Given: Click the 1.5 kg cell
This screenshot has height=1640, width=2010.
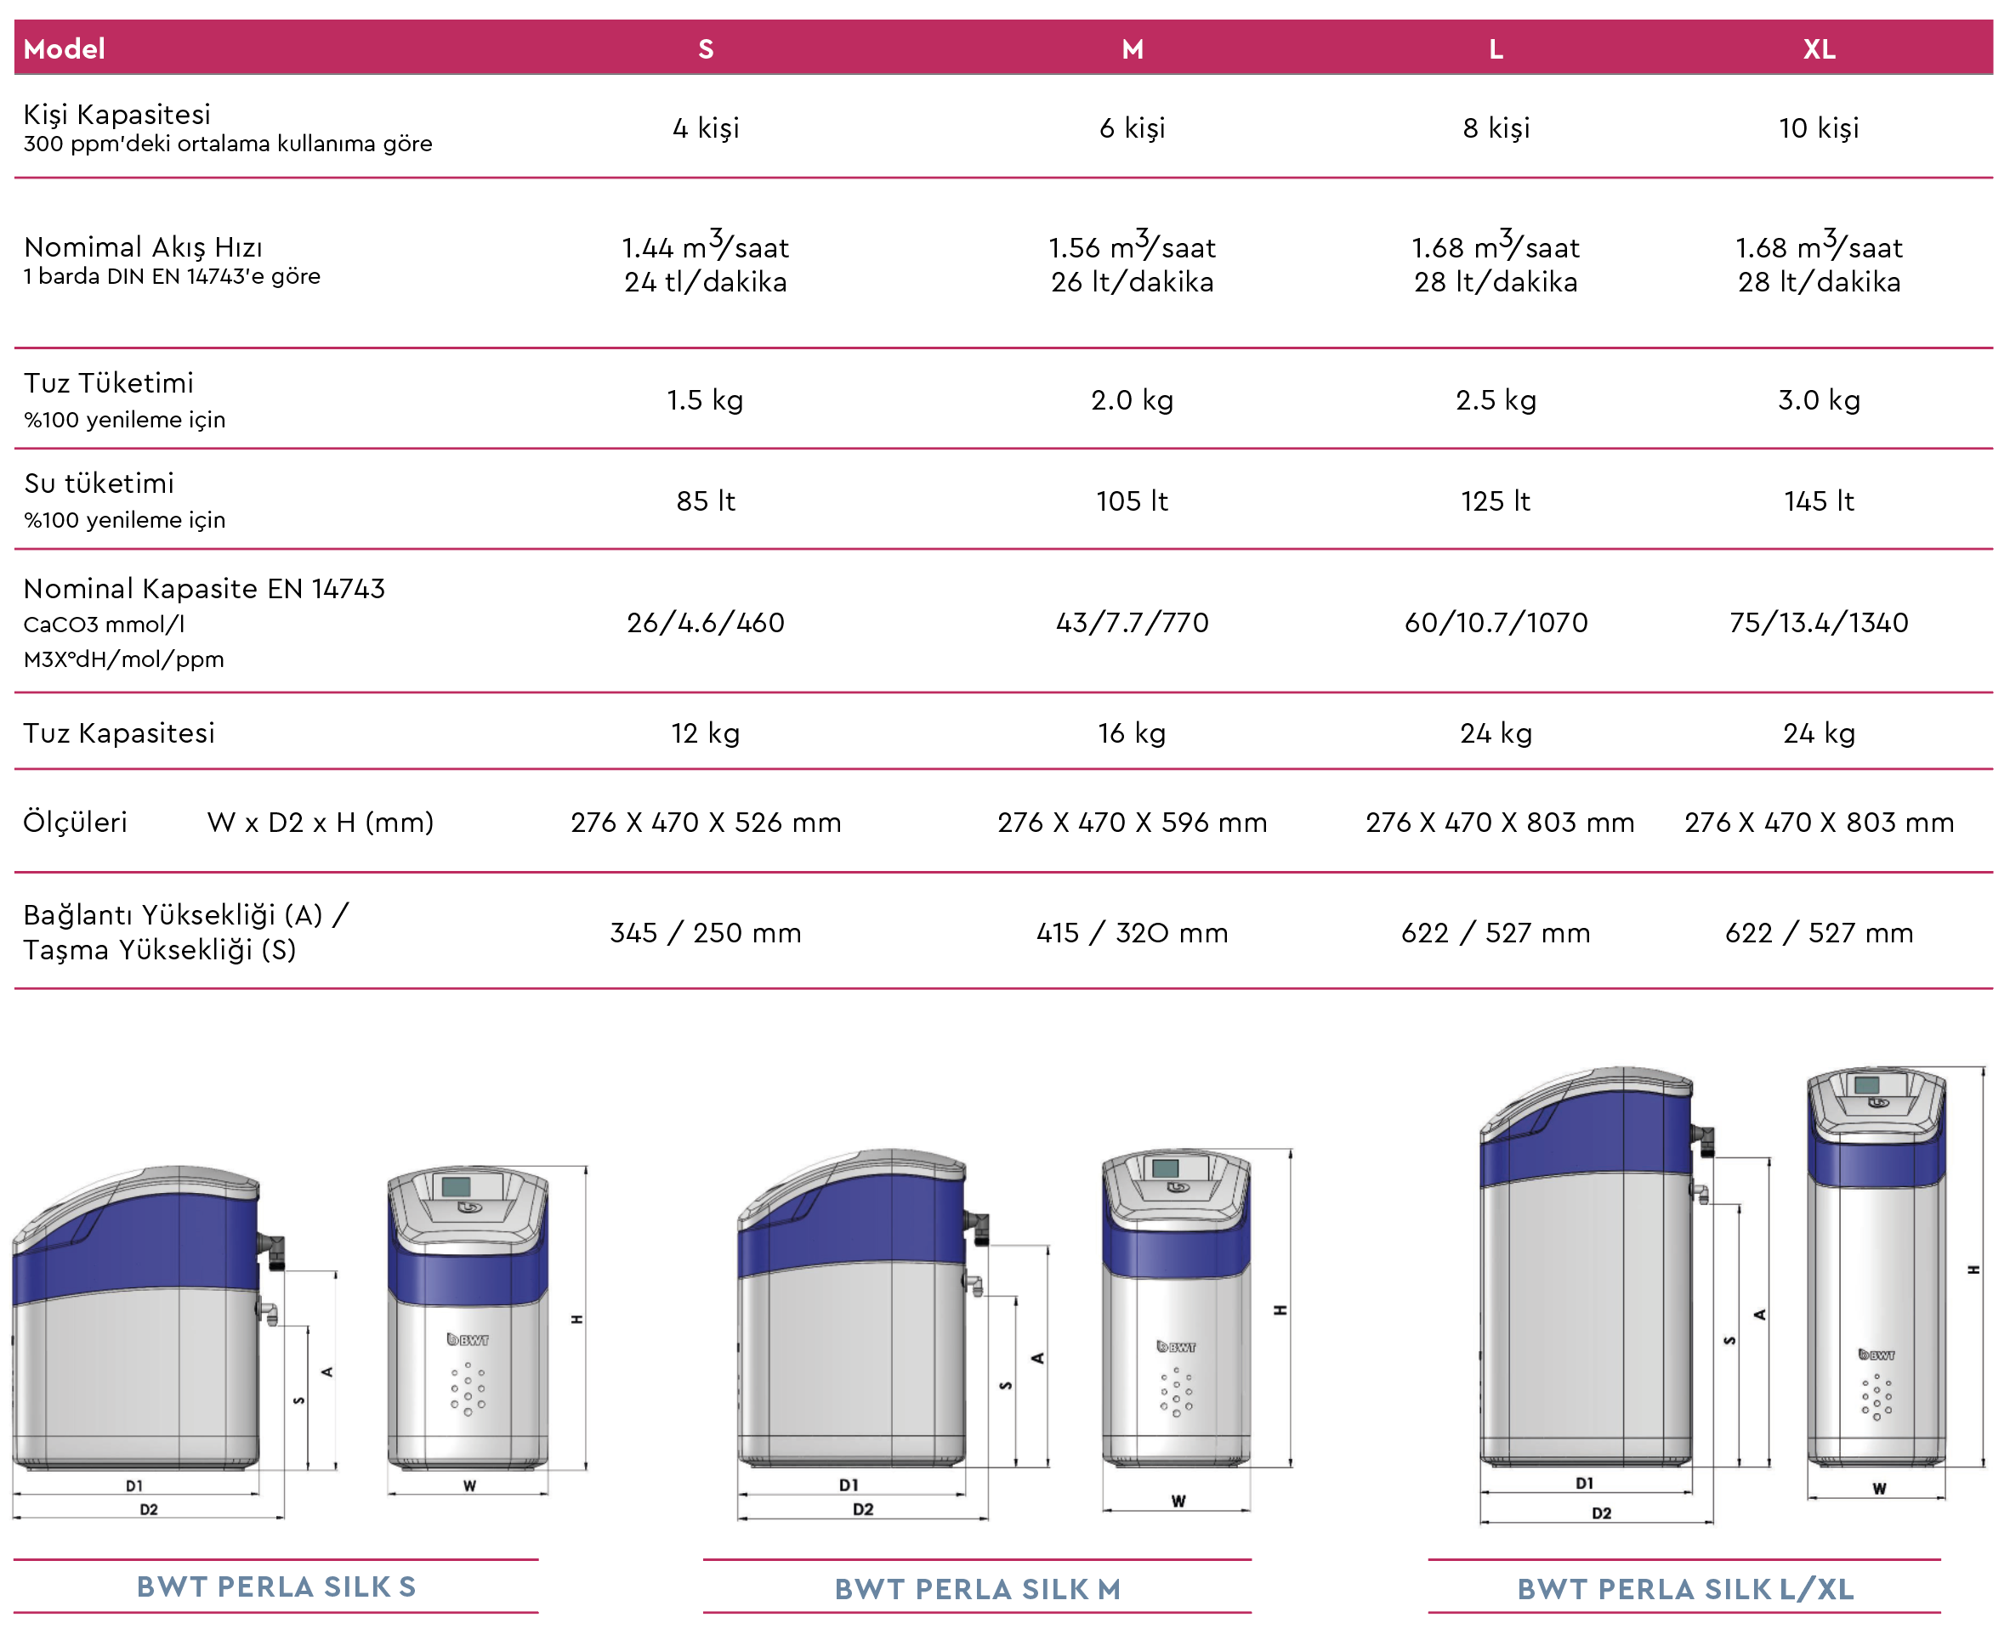Looking at the screenshot, I should 706,399.
